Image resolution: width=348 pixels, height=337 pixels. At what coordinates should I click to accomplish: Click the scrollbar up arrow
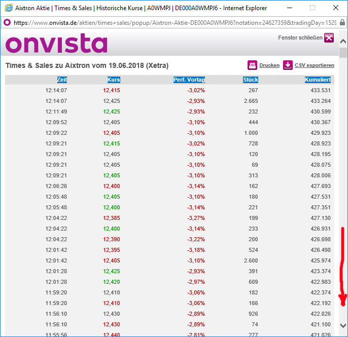[x=343, y=41]
